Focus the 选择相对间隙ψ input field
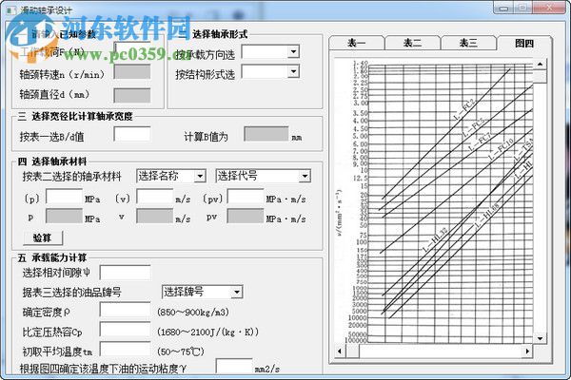This screenshot has width=571, height=380. coord(126,273)
